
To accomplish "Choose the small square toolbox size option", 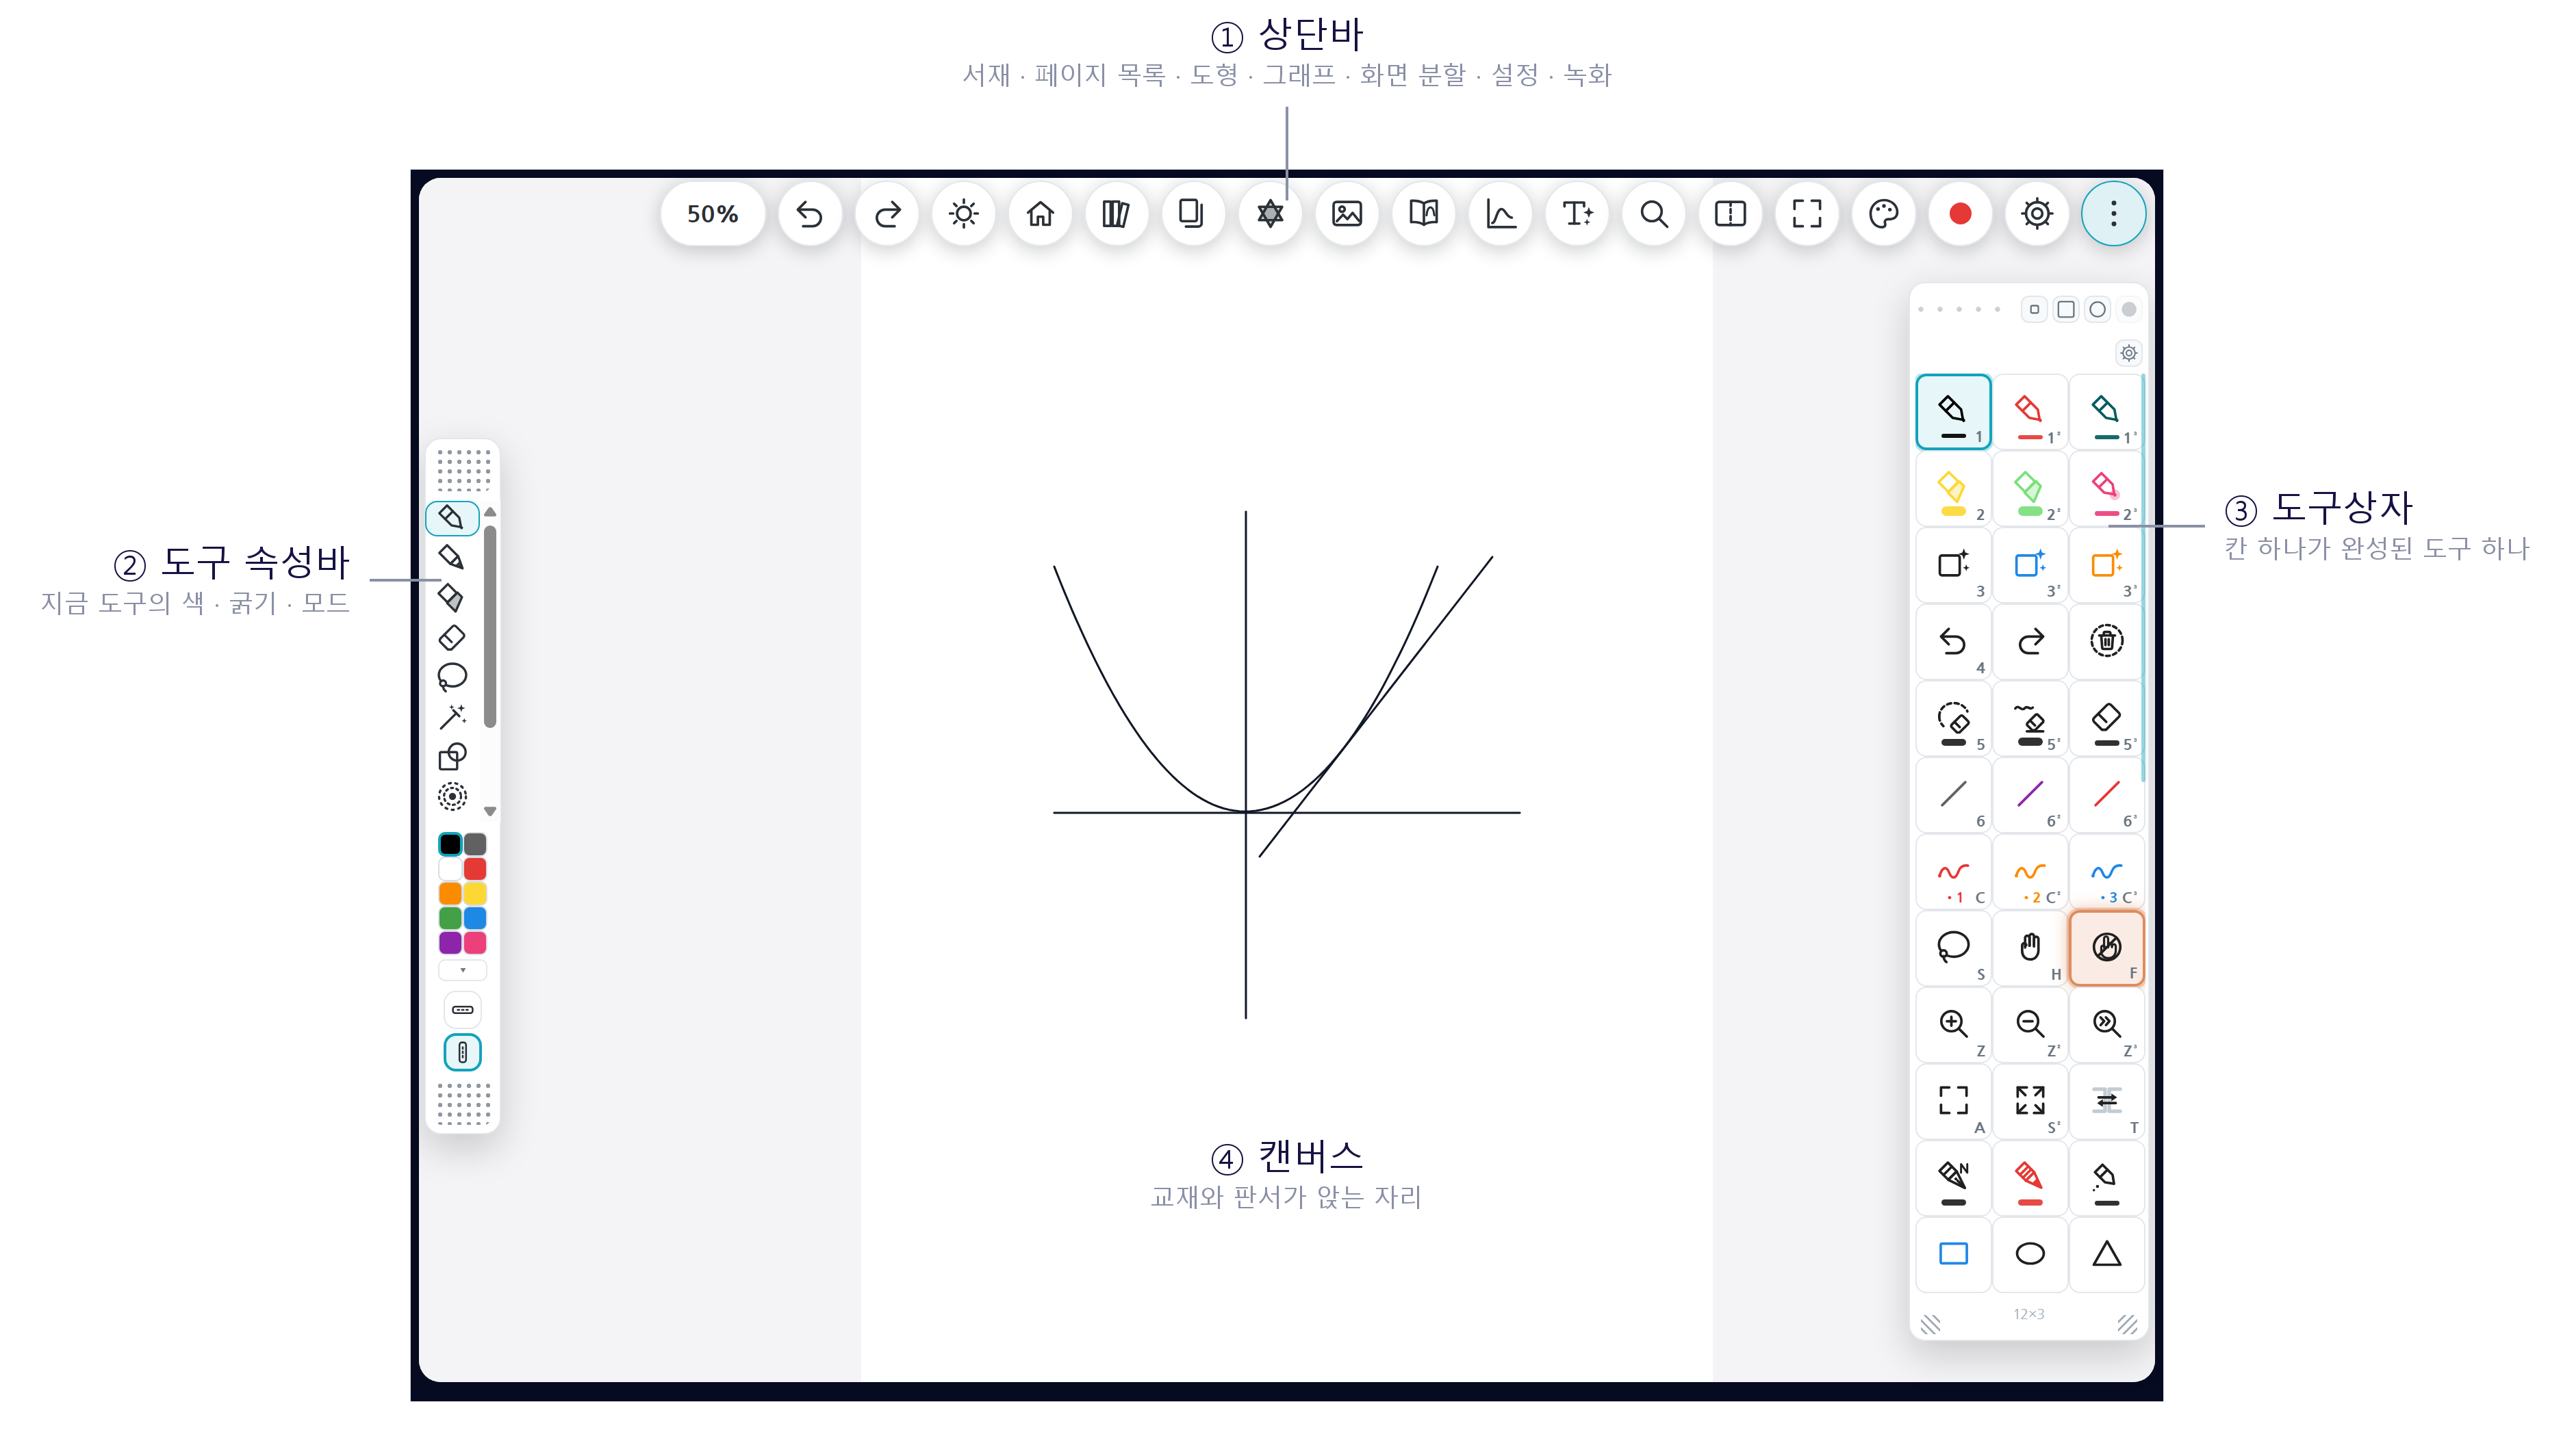I will pyautogui.click(x=2034, y=309).
